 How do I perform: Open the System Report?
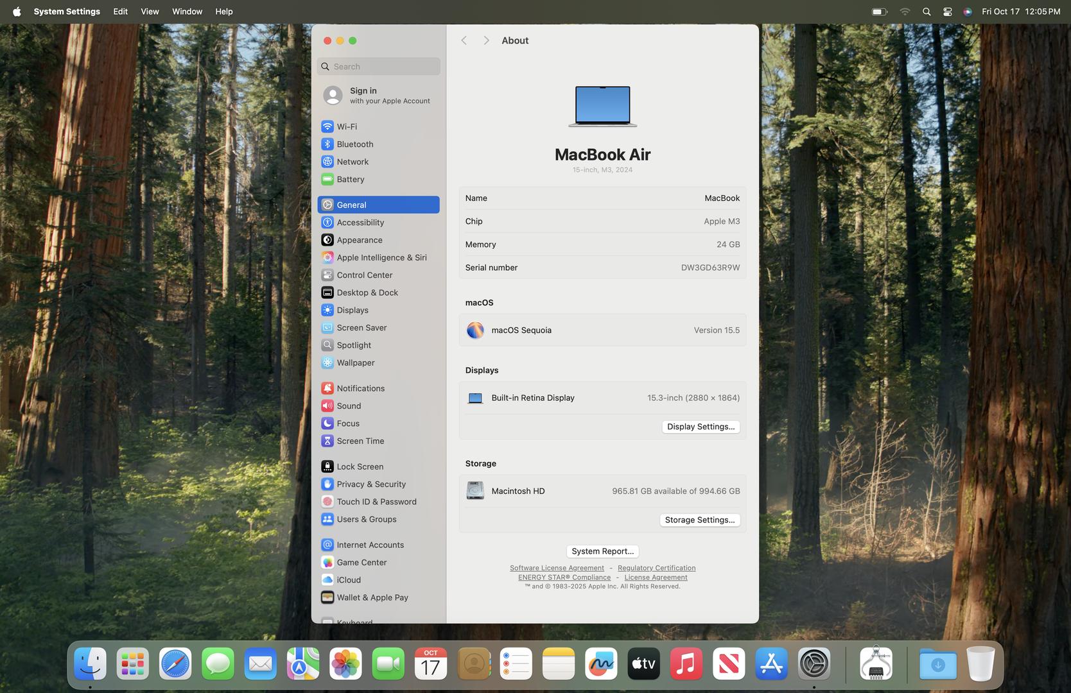pos(602,551)
